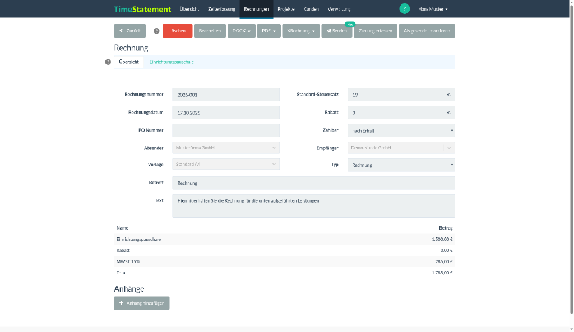Click the Standard-Steuersatz field

[395, 95]
